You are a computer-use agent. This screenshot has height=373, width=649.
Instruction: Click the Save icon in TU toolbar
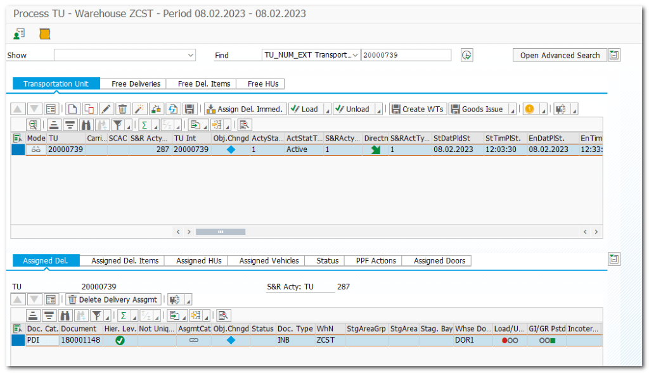[190, 109]
